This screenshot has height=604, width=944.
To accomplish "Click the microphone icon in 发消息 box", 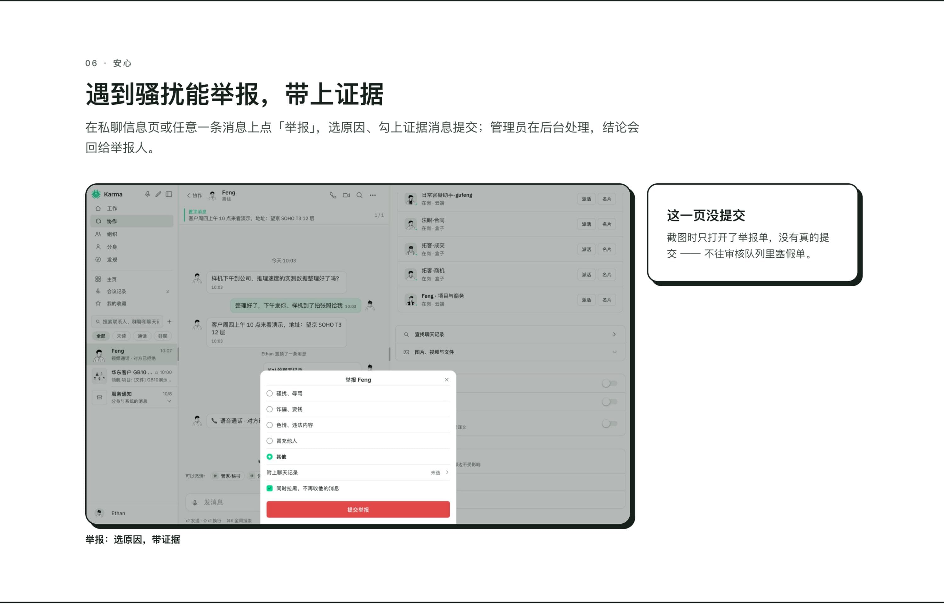I will (x=195, y=502).
